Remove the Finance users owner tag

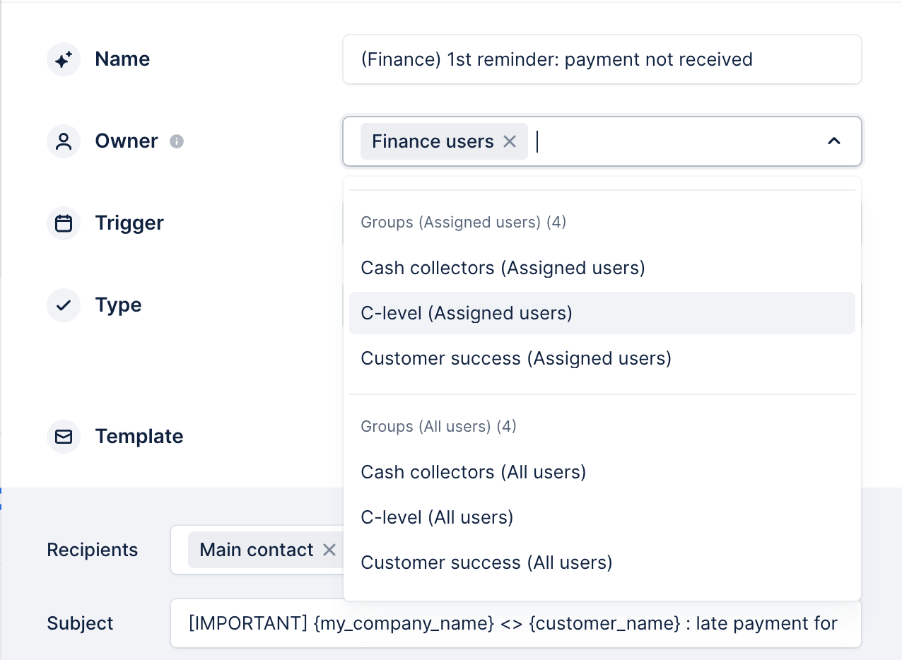click(x=510, y=141)
